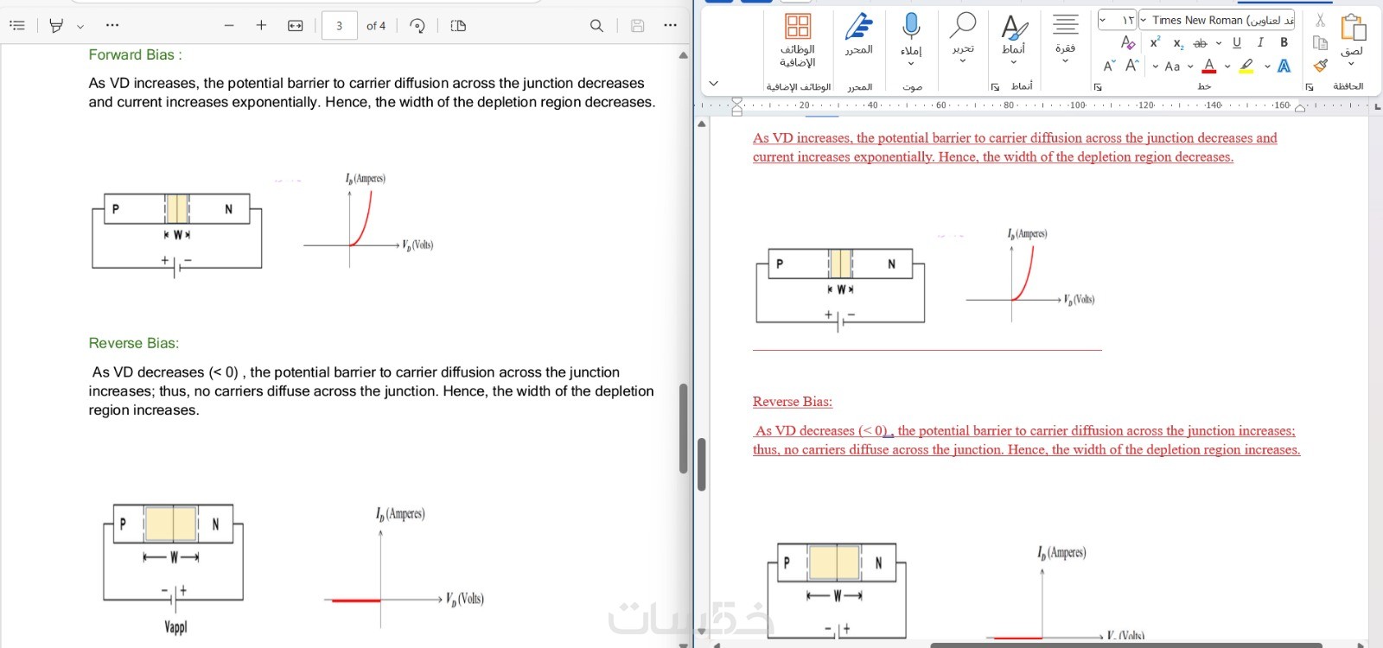Click the PDF viewer vertical scrollbar thumb
Screen dimensions: 1383x648
[x=683, y=429]
